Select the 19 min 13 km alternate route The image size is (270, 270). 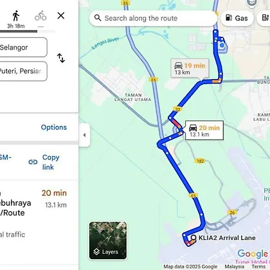click(190, 69)
